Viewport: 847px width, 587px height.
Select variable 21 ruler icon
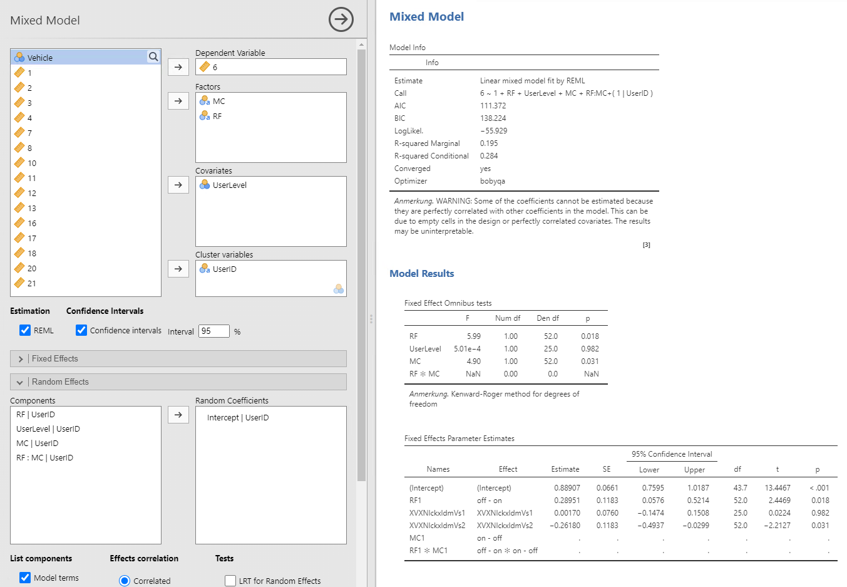pyautogui.click(x=19, y=283)
